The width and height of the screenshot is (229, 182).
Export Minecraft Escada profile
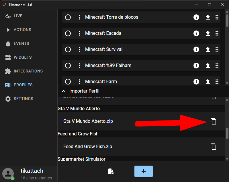(208, 33)
